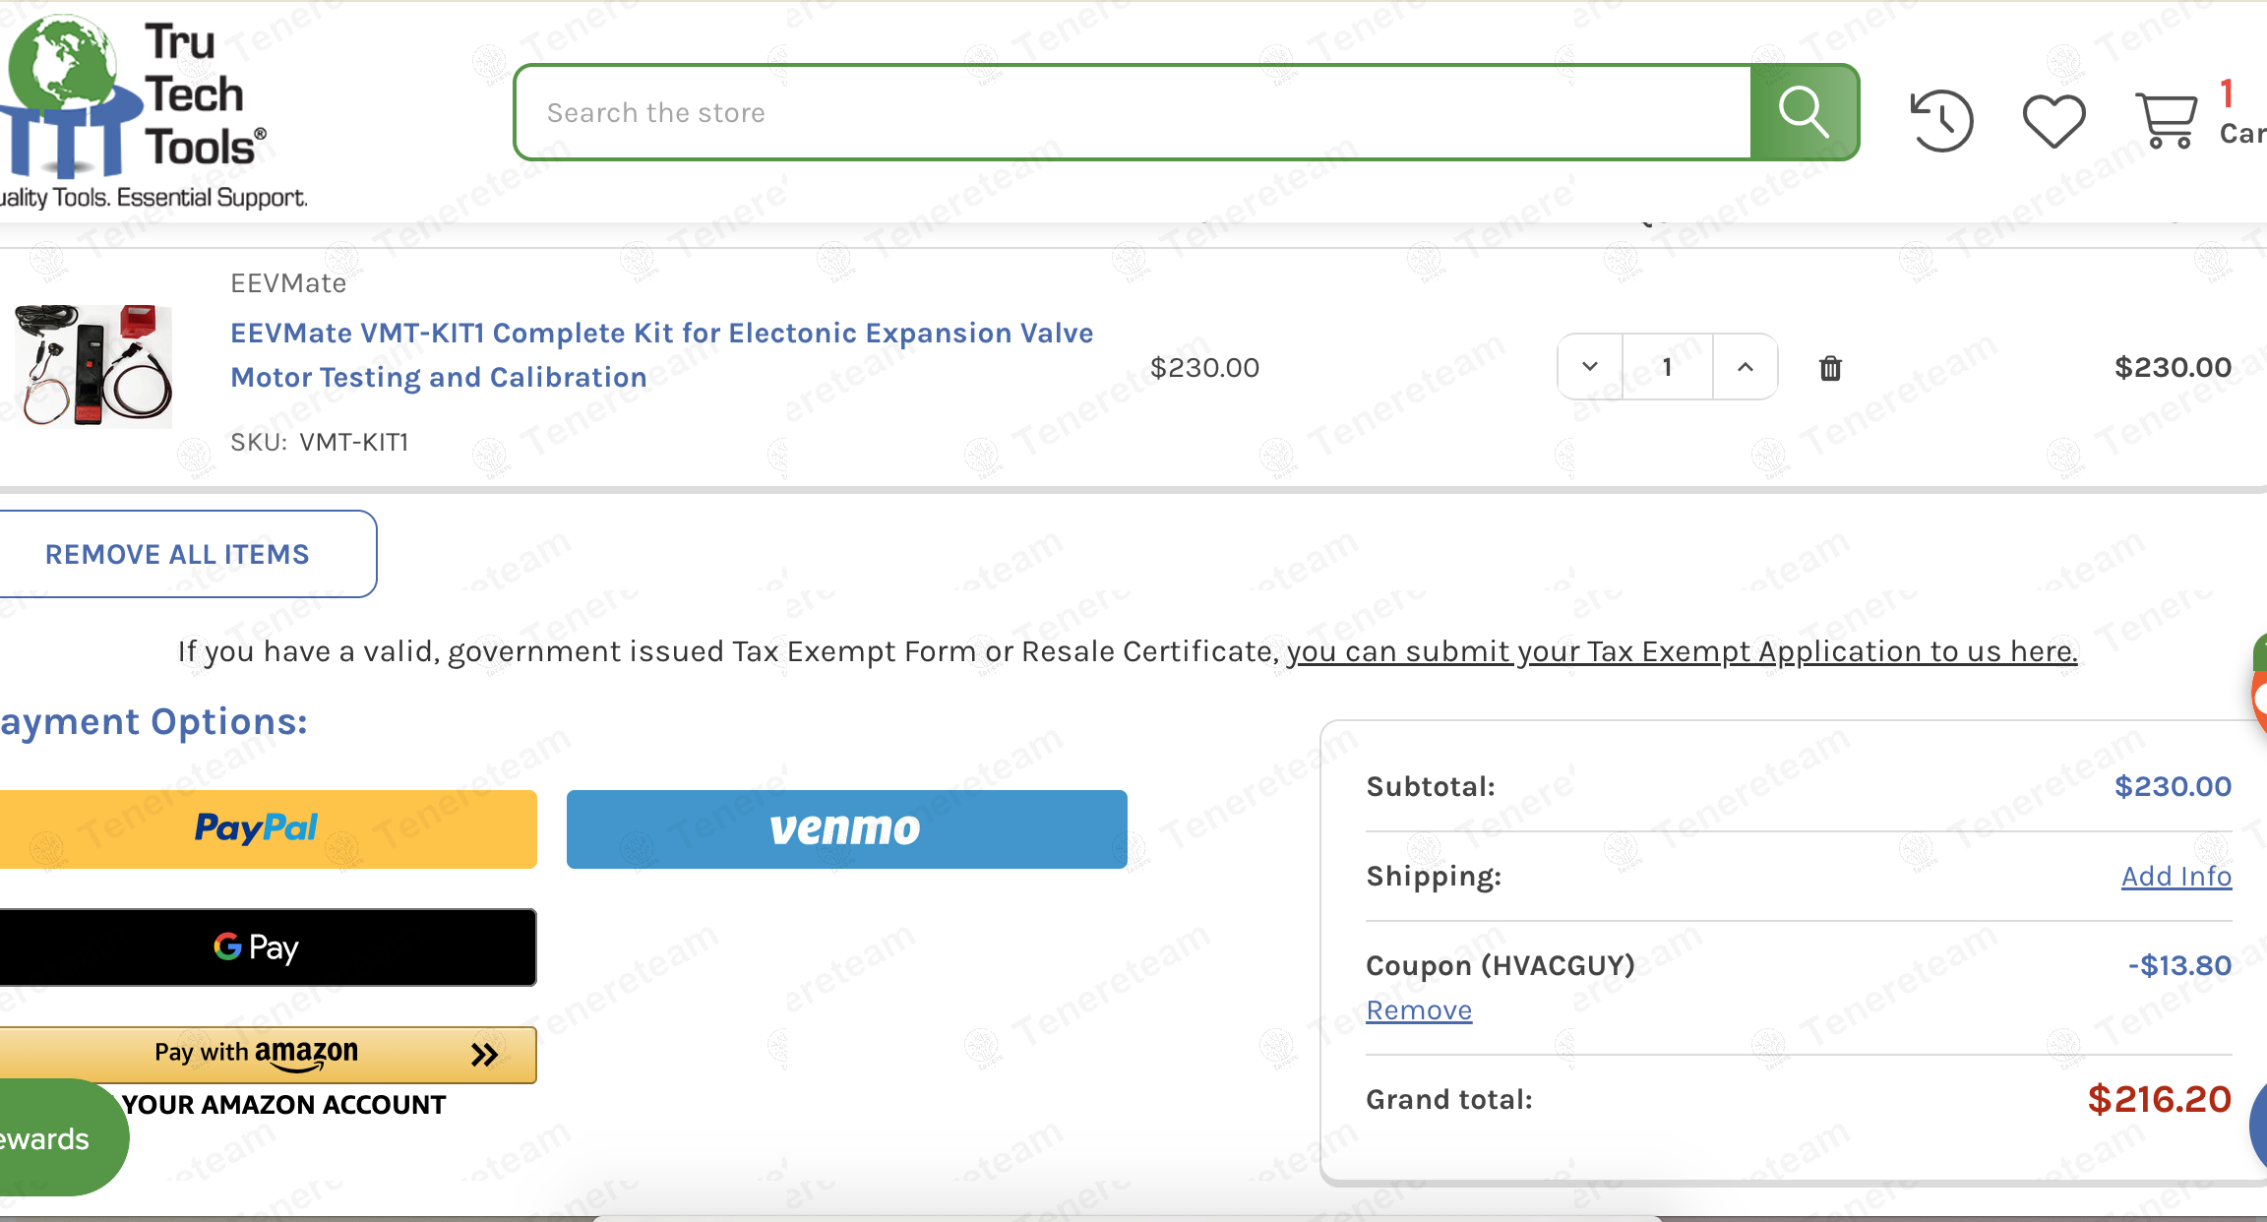
Task: Select Pay with Amazon button
Action: (x=266, y=1055)
